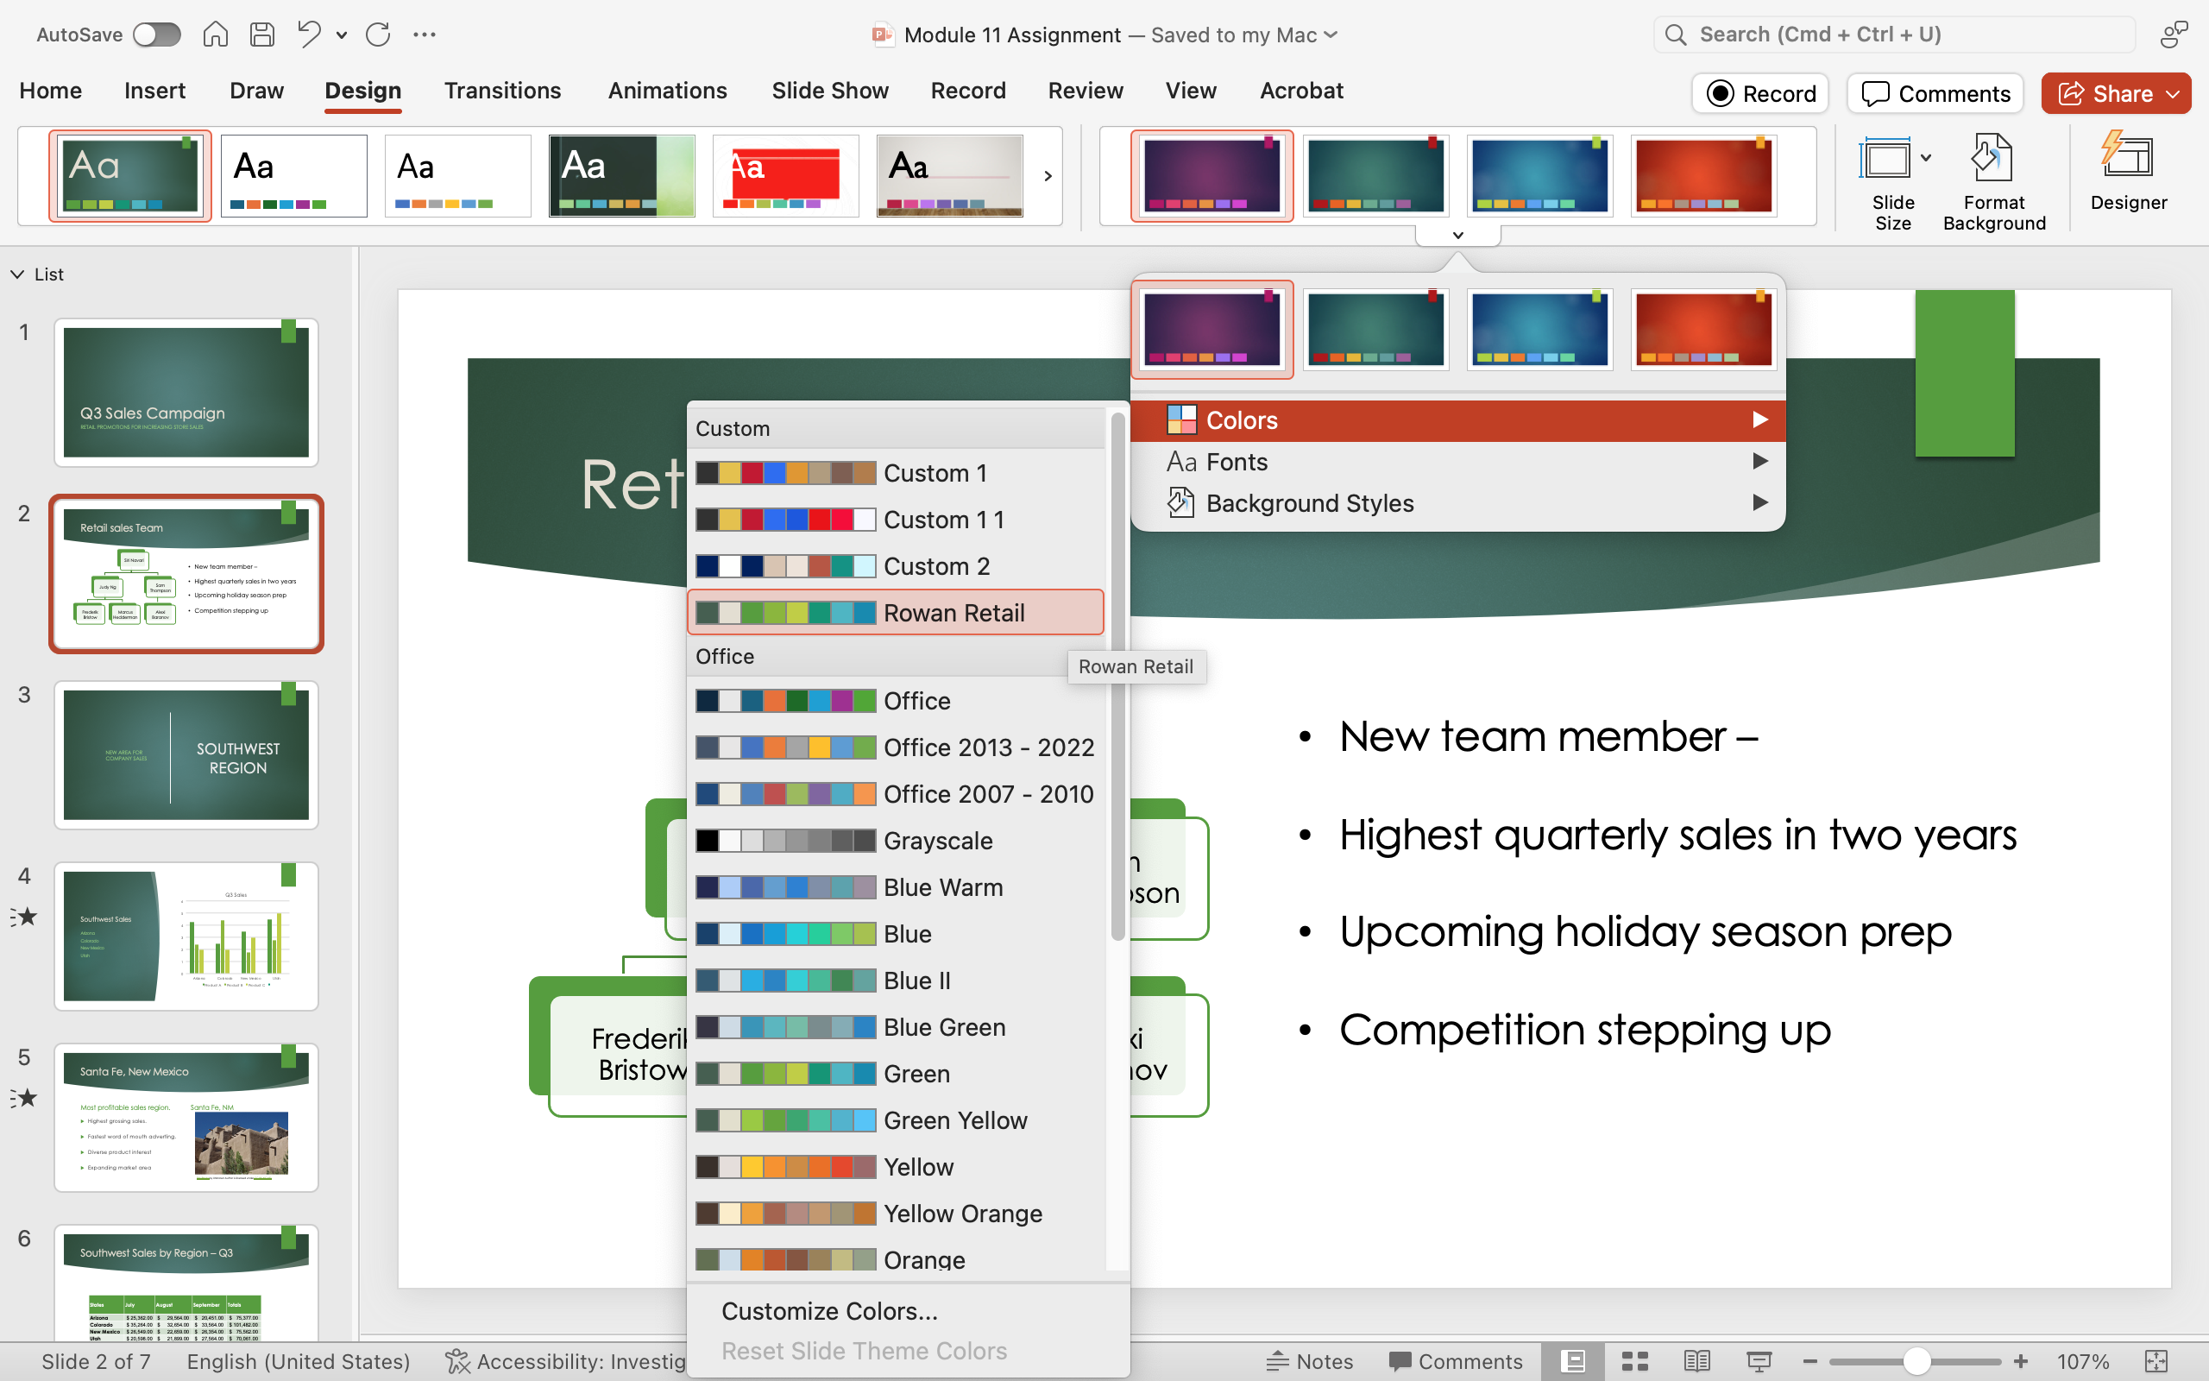Select slide 3 Southwest Region thumbnail

tap(186, 754)
